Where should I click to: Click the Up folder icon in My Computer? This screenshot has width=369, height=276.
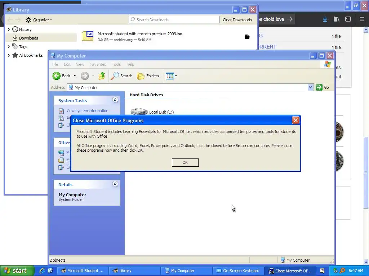tap(102, 76)
